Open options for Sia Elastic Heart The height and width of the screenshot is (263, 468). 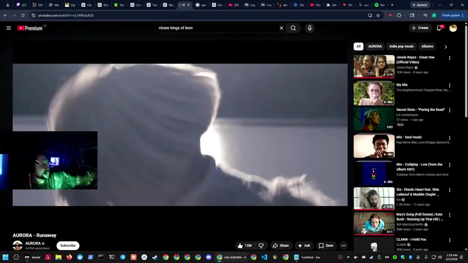click(x=449, y=190)
